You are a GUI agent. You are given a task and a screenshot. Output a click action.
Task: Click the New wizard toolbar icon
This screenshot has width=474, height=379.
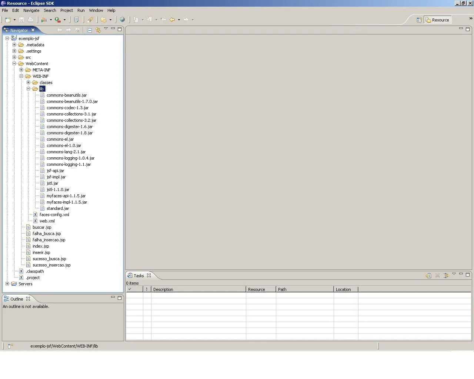click(x=7, y=20)
